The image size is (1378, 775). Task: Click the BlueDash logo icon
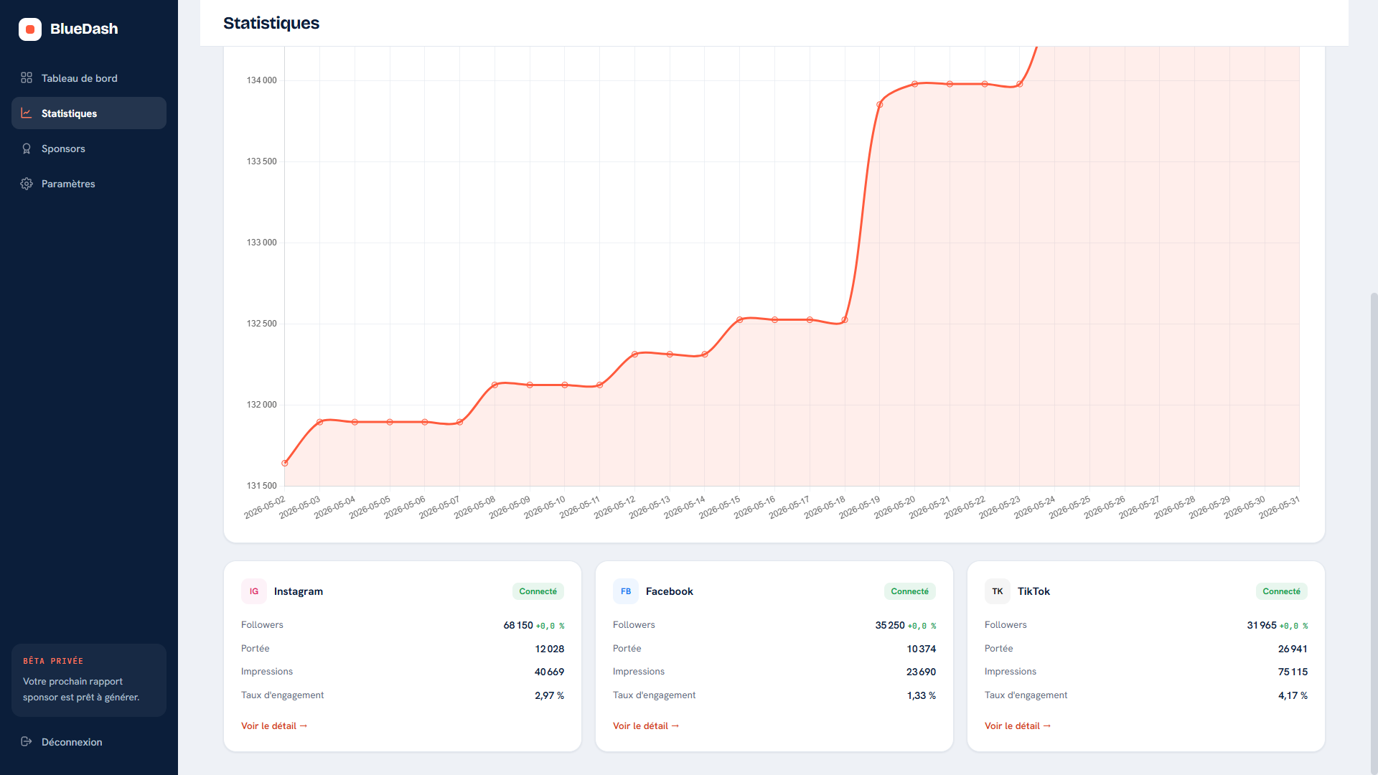(30, 29)
